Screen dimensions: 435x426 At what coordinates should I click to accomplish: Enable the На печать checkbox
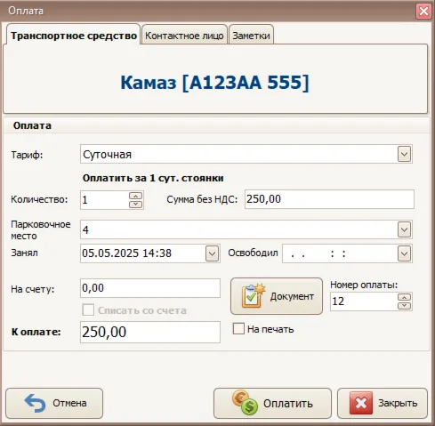238,329
